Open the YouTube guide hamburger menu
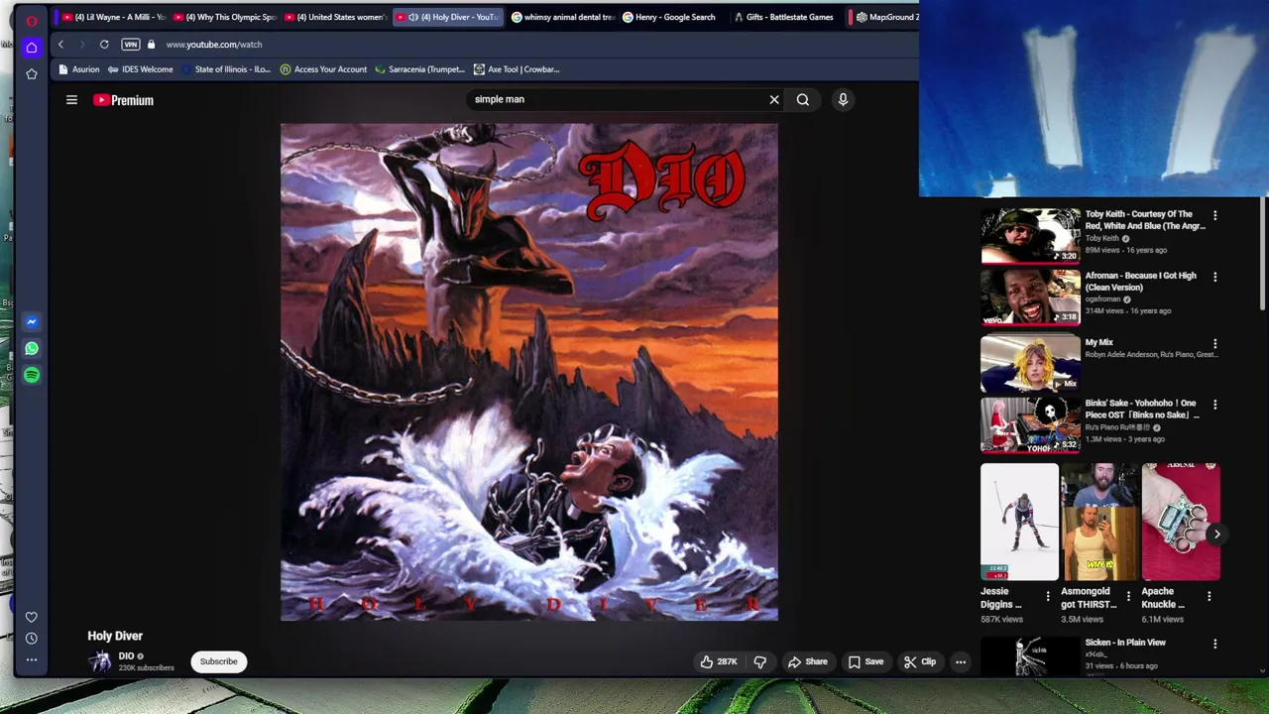Screen dimensions: 1269x714 click(x=71, y=100)
